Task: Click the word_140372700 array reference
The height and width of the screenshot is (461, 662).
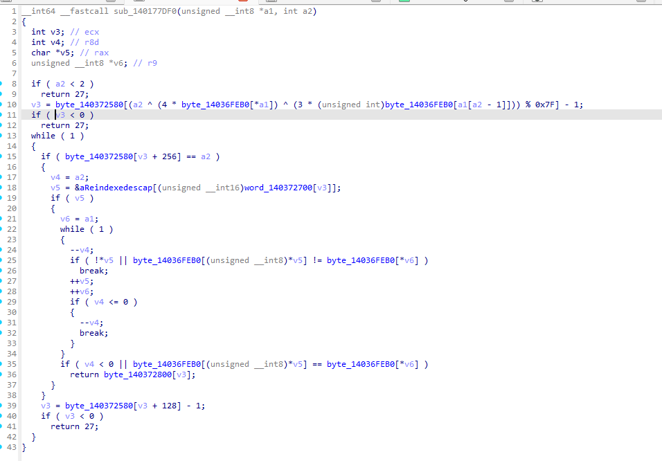Action: point(278,188)
